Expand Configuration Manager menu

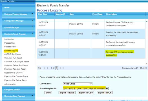point(19,21)
